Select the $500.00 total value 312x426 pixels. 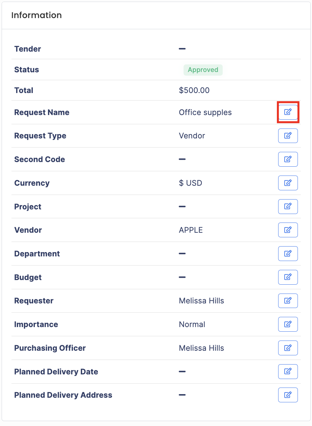pyautogui.click(x=194, y=90)
